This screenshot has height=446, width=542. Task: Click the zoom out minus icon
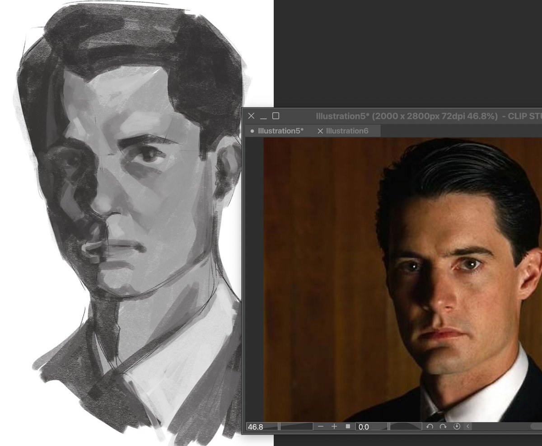(321, 426)
